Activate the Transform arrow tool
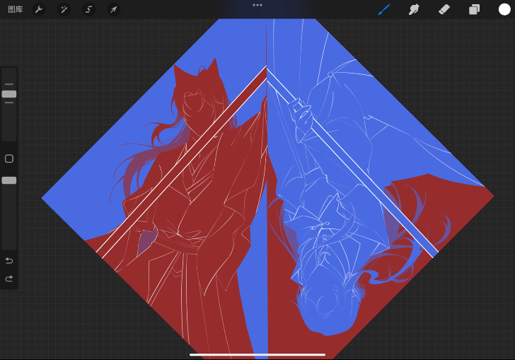The width and height of the screenshot is (515, 360). click(x=114, y=9)
